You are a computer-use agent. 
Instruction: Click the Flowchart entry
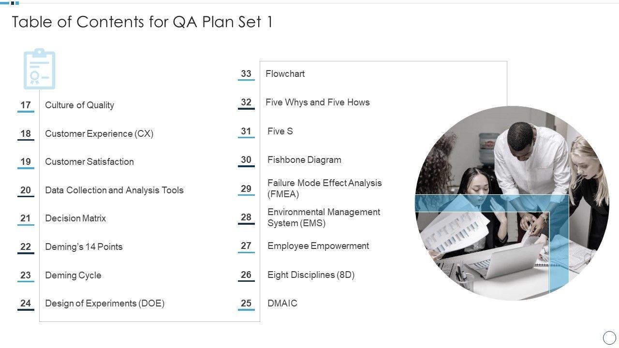(x=285, y=74)
